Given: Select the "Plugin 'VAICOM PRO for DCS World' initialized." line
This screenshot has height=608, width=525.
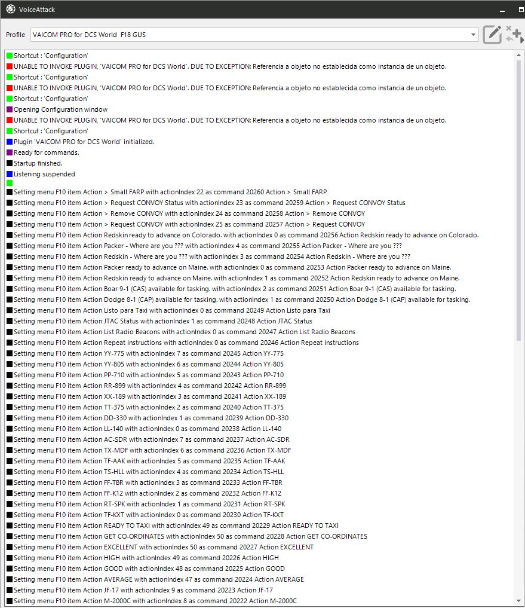Looking at the screenshot, I should 81,142.
